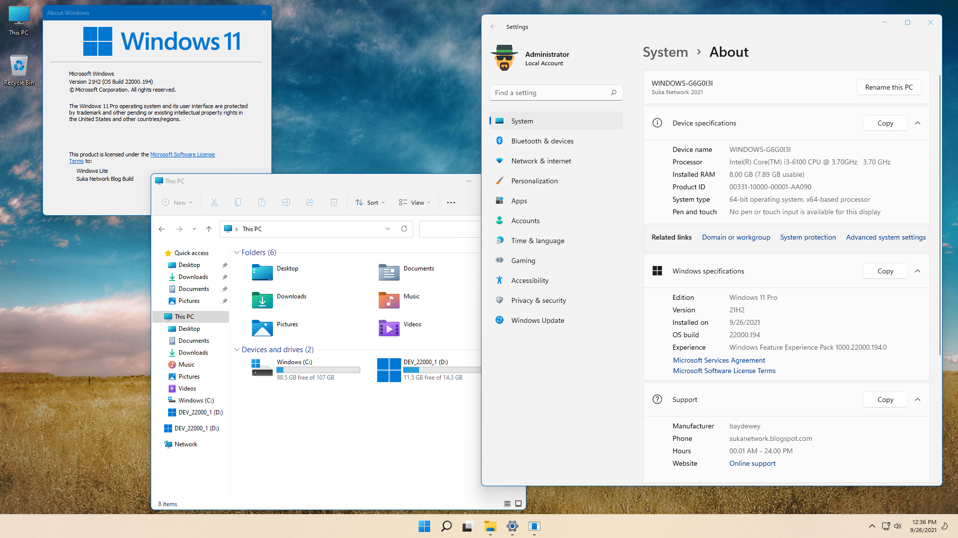Open the See more menu in File Explorer
Viewport: 958px width, 538px height.
pos(451,202)
